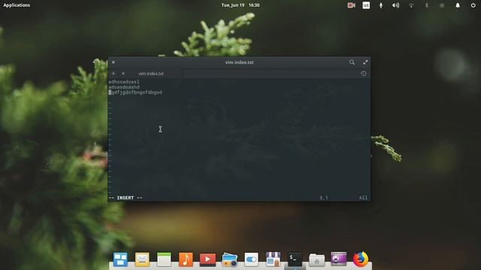Launch Mail from the dock
This screenshot has height=270, width=481.
coord(142,259)
